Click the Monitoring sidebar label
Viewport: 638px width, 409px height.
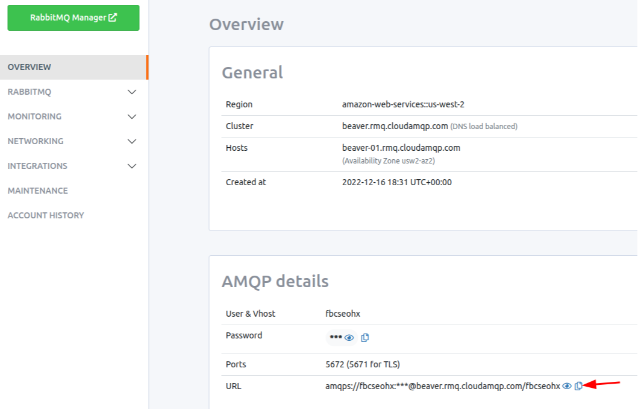34,116
